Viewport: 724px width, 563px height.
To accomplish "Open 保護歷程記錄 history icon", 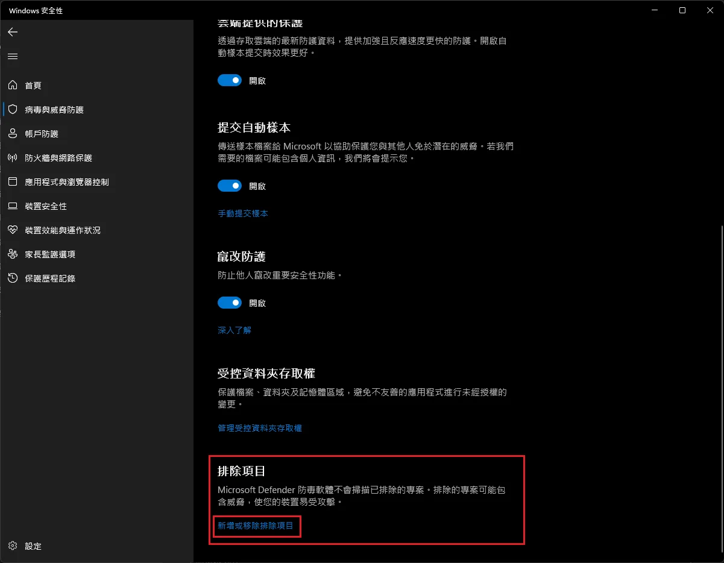I will point(13,278).
